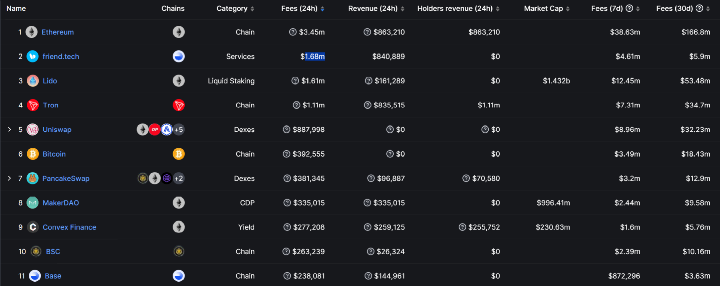Image resolution: width=720 pixels, height=286 pixels.
Task: Click the help icon beside Fees (7d) header
Action: pos(629,8)
